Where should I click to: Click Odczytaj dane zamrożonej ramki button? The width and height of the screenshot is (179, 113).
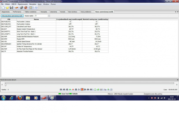(x=12, y=16)
